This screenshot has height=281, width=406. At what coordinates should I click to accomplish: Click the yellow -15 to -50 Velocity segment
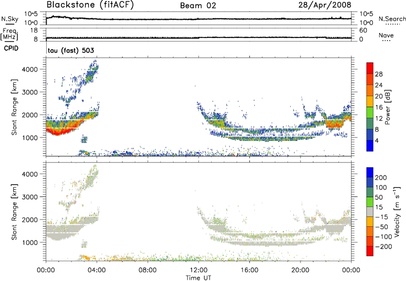[370, 222]
